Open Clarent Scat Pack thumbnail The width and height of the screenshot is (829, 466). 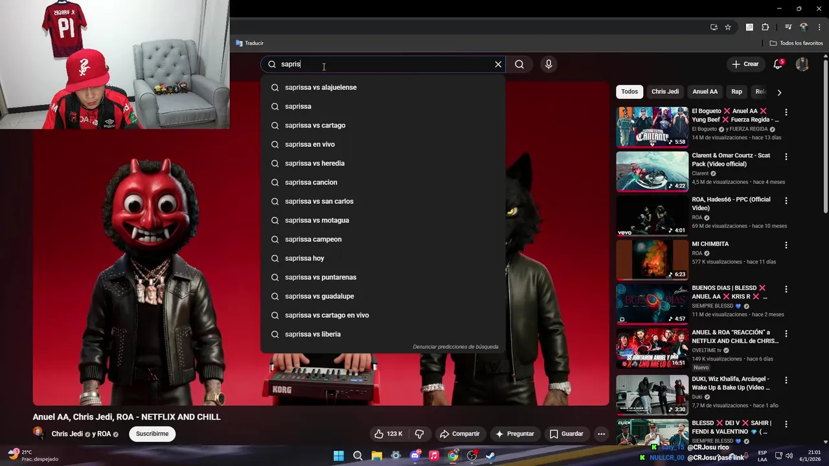[x=652, y=172]
